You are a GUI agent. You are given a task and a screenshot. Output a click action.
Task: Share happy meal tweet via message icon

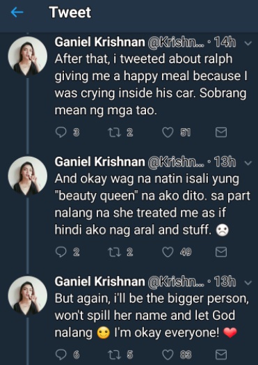pyautogui.click(x=221, y=132)
